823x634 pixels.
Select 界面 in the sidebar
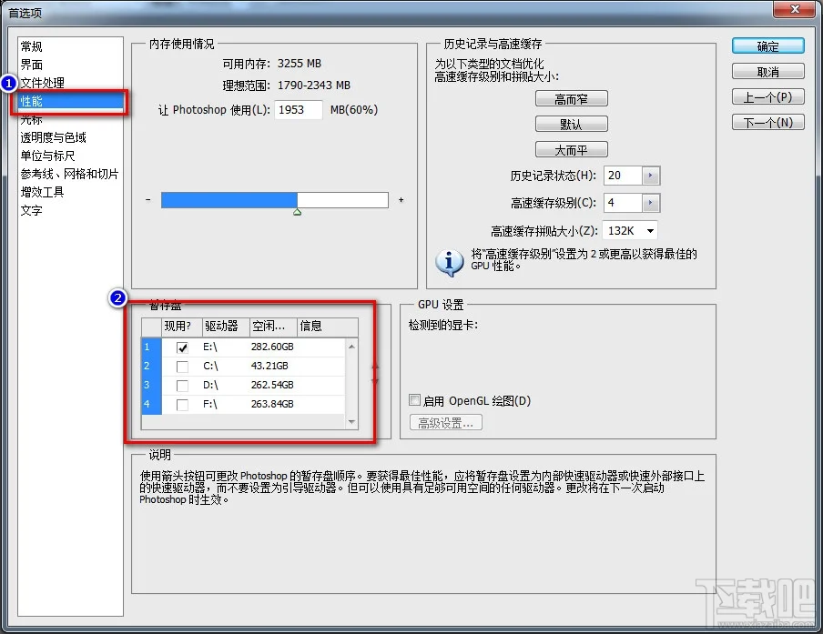click(31, 64)
